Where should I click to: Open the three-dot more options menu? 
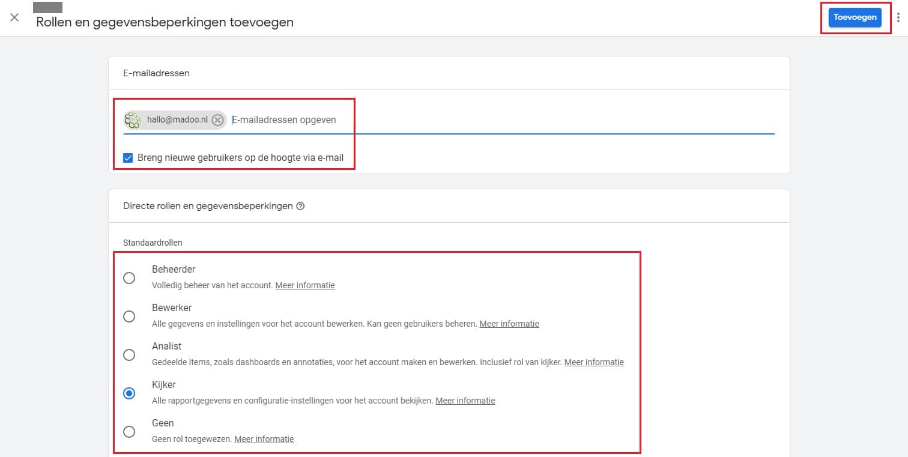[x=898, y=17]
